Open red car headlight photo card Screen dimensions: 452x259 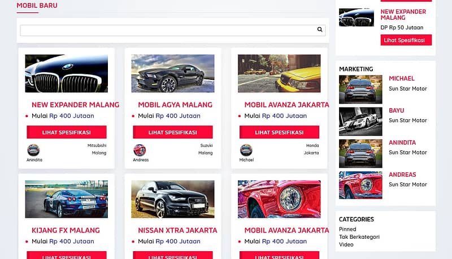279,199
